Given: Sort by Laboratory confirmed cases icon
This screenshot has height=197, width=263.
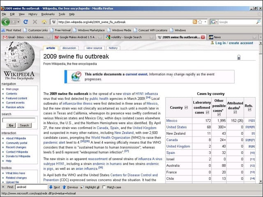Looking at the screenshot, I should click(x=208, y=112).
